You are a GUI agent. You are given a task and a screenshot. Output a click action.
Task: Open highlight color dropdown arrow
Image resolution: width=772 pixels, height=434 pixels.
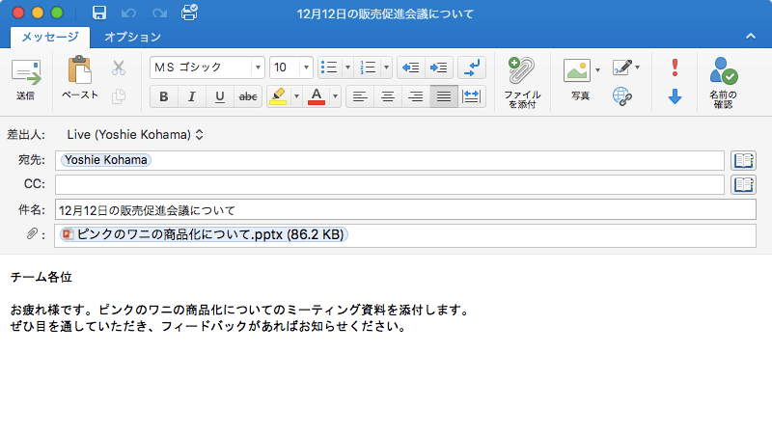tap(296, 96)
